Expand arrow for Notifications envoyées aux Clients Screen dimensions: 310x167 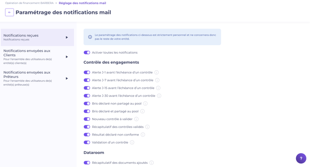point(67,57)
